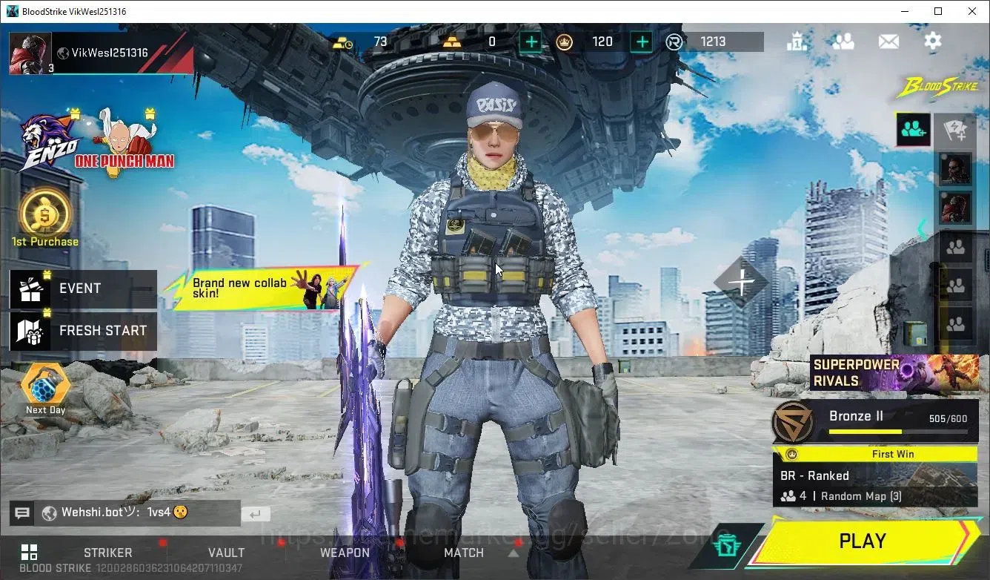Select BR - Ranked mode panel
Viewport: 990px width, 580px height.
pos(875,485)
